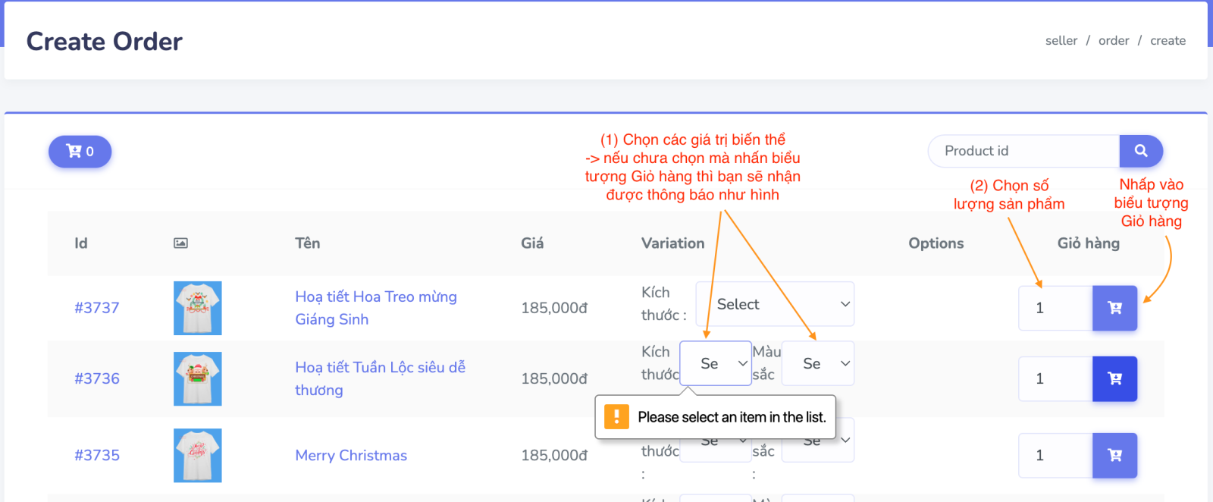Image resolution: width=1213 pixels, height=502 pixels.
Task: Expand Kích thước dropdown for product #3736
Action: pyautogui.click(x=715, y=363)
